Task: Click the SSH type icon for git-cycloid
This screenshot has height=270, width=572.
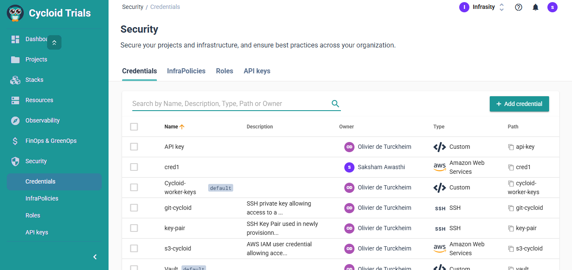Action: click(440, 209)
